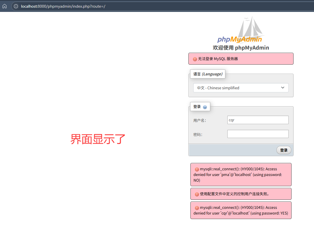Click the 'cqr'@'localhost' access denied error text

tap(241, 210)
